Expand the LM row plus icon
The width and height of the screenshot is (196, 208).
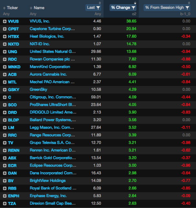coord(5,128)
